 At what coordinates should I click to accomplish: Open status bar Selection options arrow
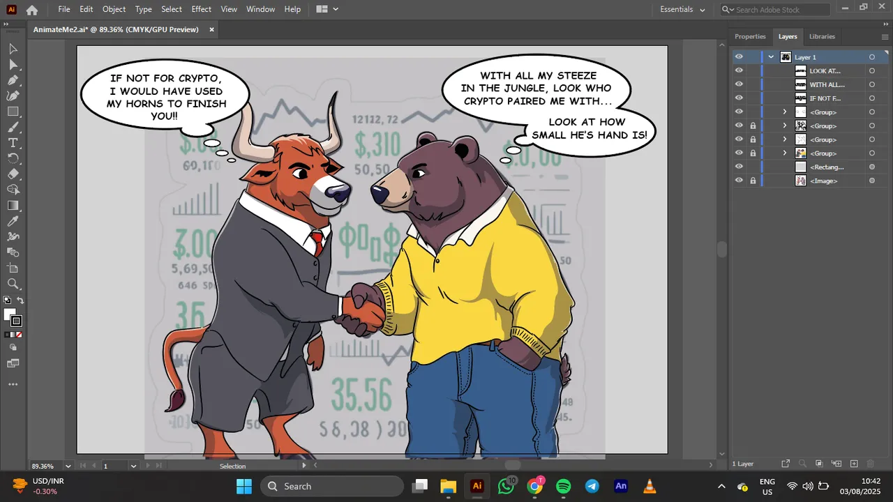303,466
